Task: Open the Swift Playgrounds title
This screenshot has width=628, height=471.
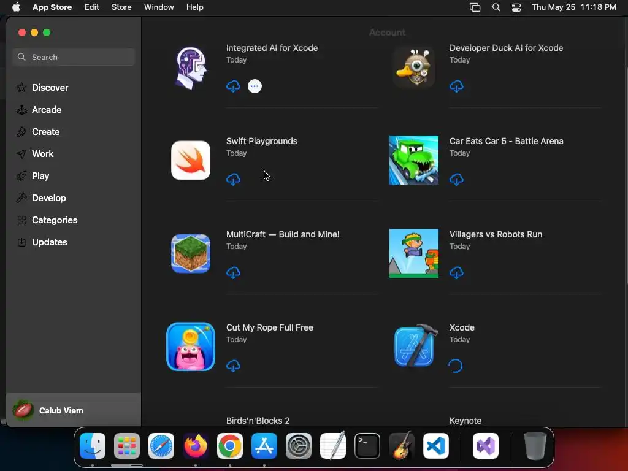Action: (261, 141)
